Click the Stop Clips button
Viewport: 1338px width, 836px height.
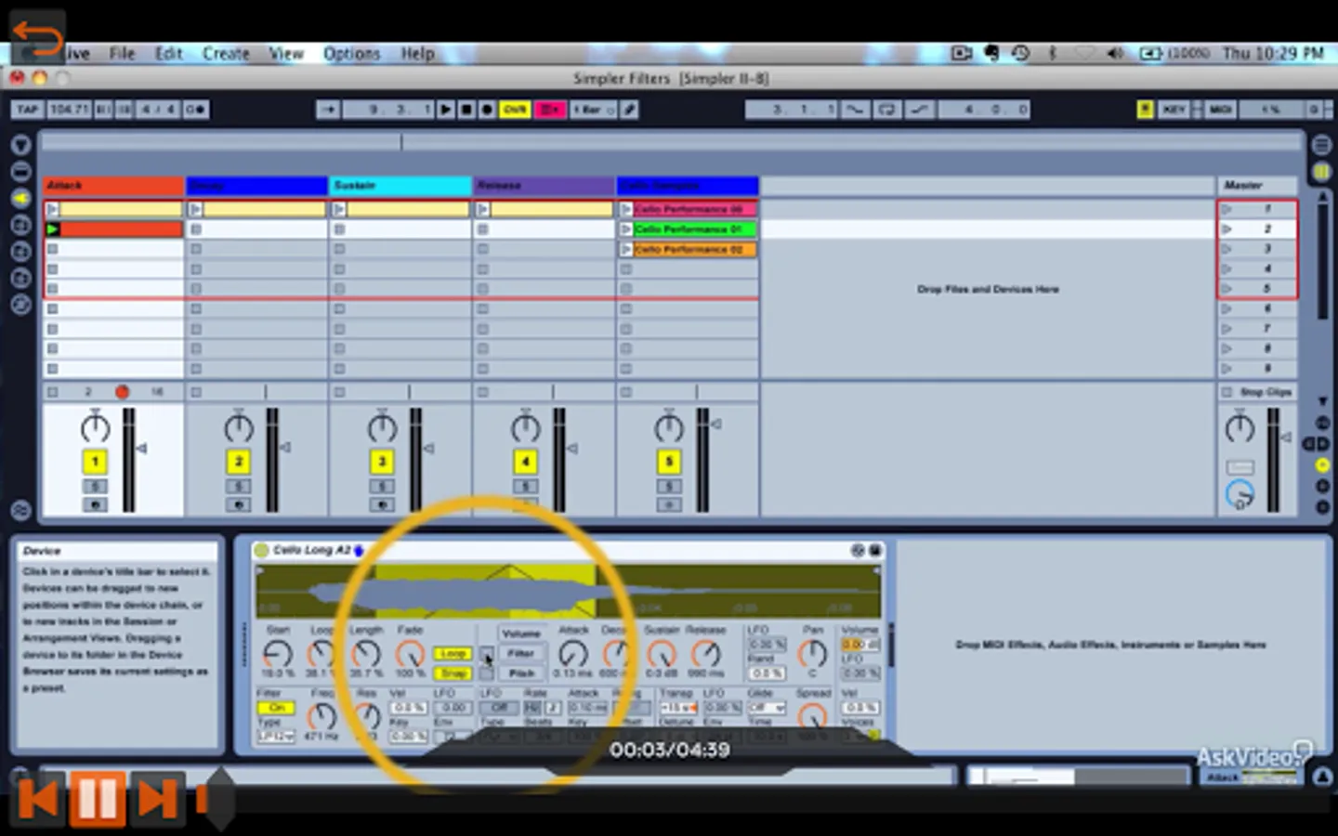[x=1257, y=392]
